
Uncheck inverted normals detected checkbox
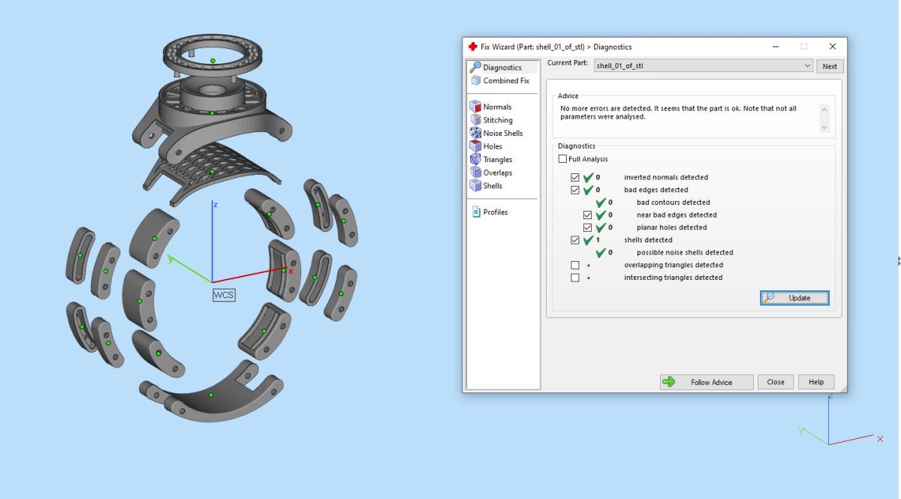click(575, 178)
